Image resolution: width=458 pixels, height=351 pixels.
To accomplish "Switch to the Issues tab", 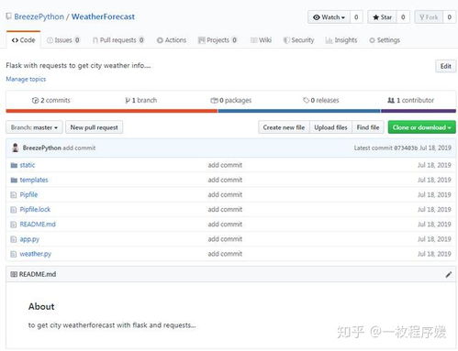I will click(x=63, y=40).
